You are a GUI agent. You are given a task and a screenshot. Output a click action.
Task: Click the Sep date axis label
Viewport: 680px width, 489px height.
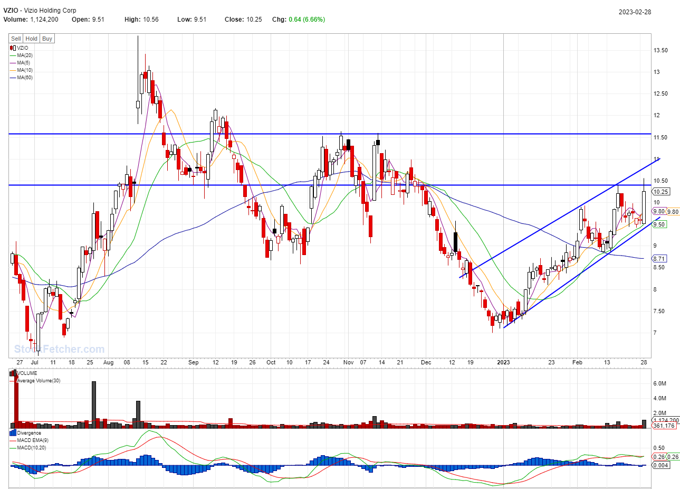193,362
